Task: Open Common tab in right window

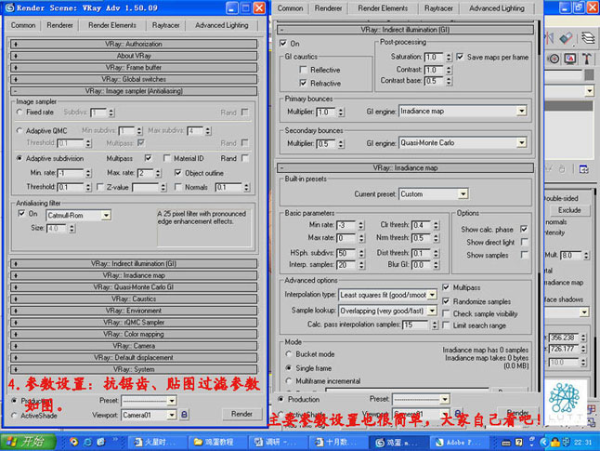Action: (x=290, y=8)
